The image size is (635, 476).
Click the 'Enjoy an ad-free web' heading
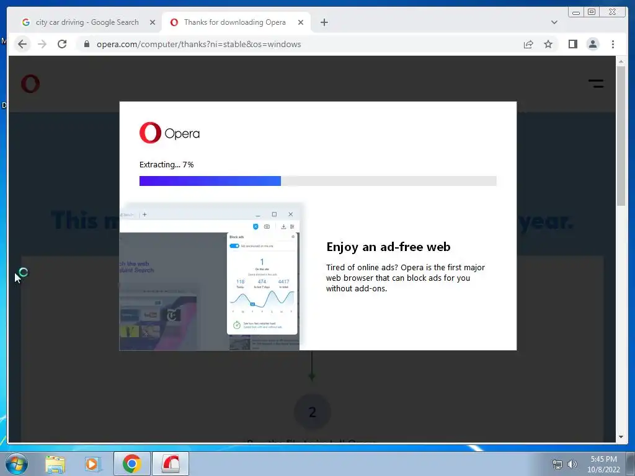point(388,247)
